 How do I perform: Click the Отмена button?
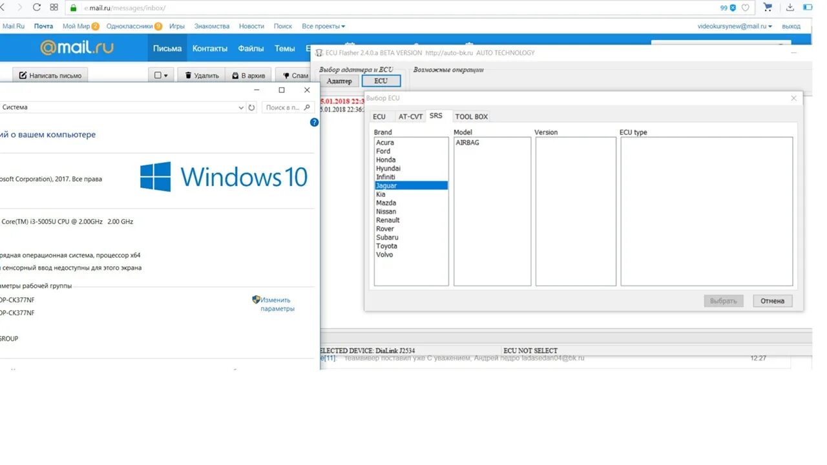pos(773,301)
